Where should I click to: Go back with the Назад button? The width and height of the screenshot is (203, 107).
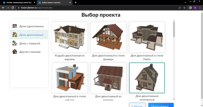[137, 105]
